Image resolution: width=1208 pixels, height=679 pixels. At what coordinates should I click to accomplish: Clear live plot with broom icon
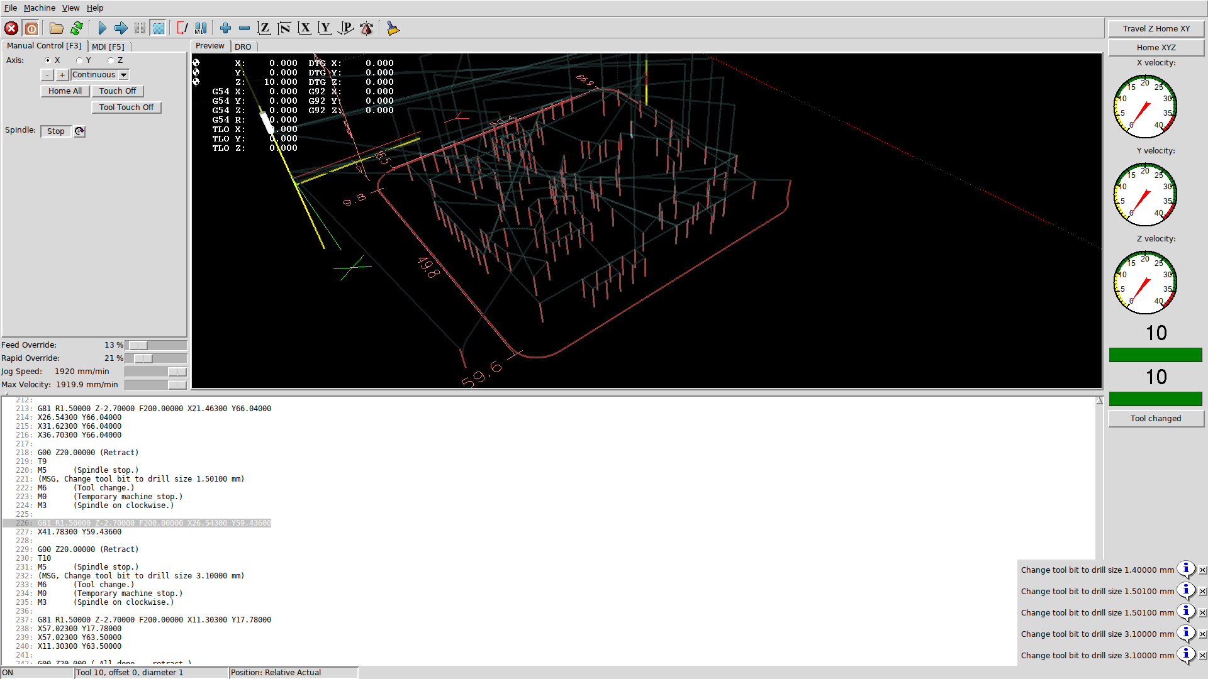click(x=393, y=28)
